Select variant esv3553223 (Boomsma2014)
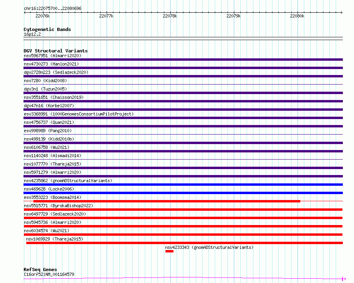354x283 pixels. pos(53,197)
